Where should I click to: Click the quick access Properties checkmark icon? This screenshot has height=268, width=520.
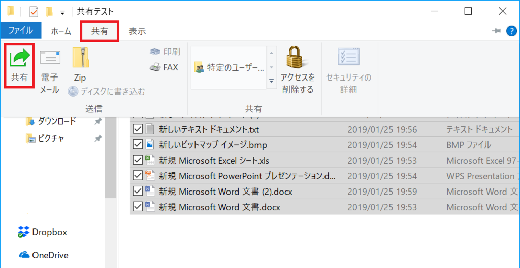click(x=34, y=12)
